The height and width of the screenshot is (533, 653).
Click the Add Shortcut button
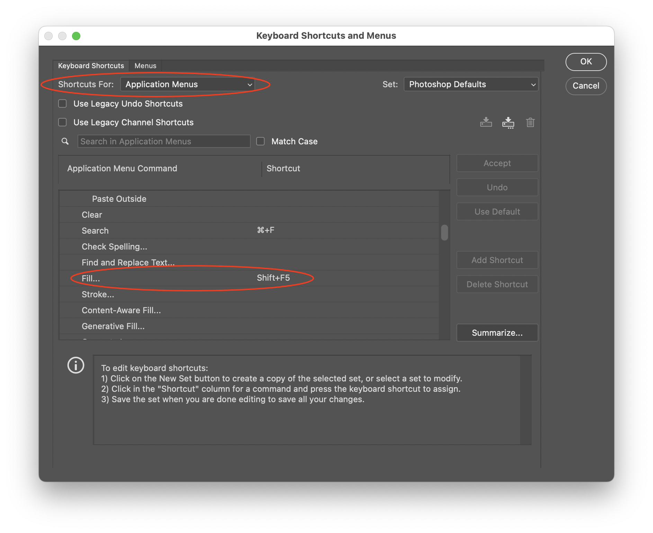coord(497,260)
